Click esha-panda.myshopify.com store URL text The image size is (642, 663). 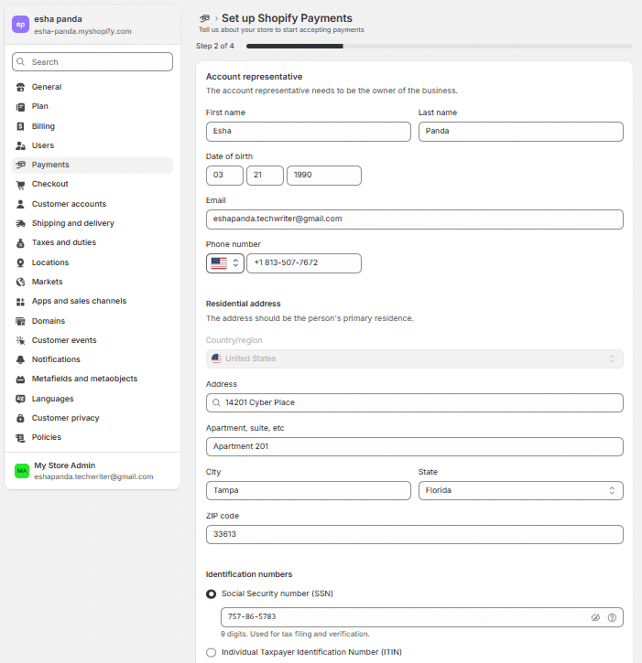(82, 31)
